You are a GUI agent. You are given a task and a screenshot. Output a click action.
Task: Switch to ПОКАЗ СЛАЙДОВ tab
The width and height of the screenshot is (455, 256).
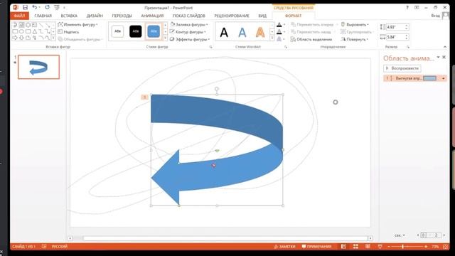click(x=189, y=16)
